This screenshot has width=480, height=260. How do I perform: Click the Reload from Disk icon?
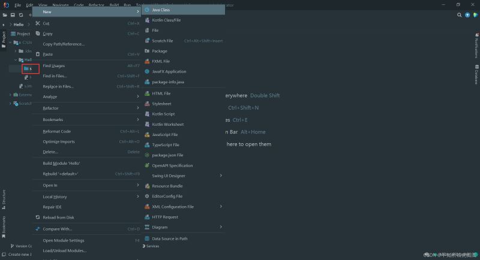[x=38, y=217]
